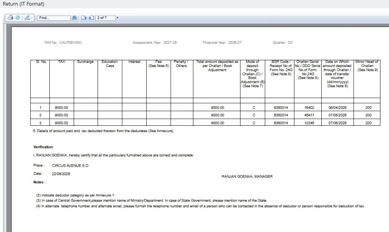Click deposit date 06/04/2026
Viewport: 389px width, 232px height.
(337, 108)
